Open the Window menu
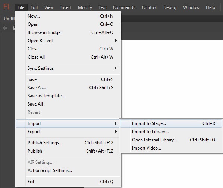This screenshot has height=188, width=223. coord(191,7)
